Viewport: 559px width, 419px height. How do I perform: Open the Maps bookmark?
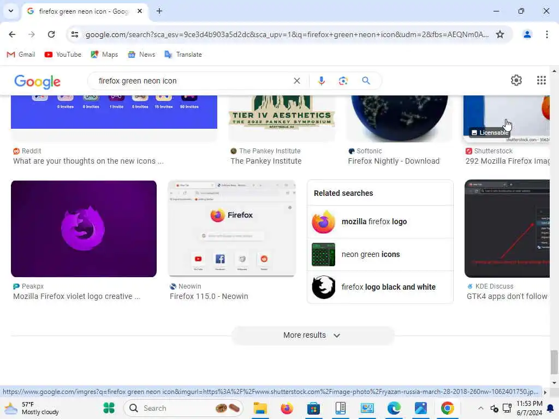coord(104,55)
